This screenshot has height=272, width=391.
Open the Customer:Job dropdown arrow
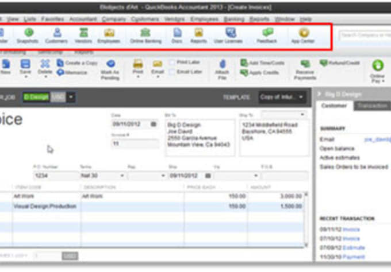pyautogui.click(x=71, y=97)
